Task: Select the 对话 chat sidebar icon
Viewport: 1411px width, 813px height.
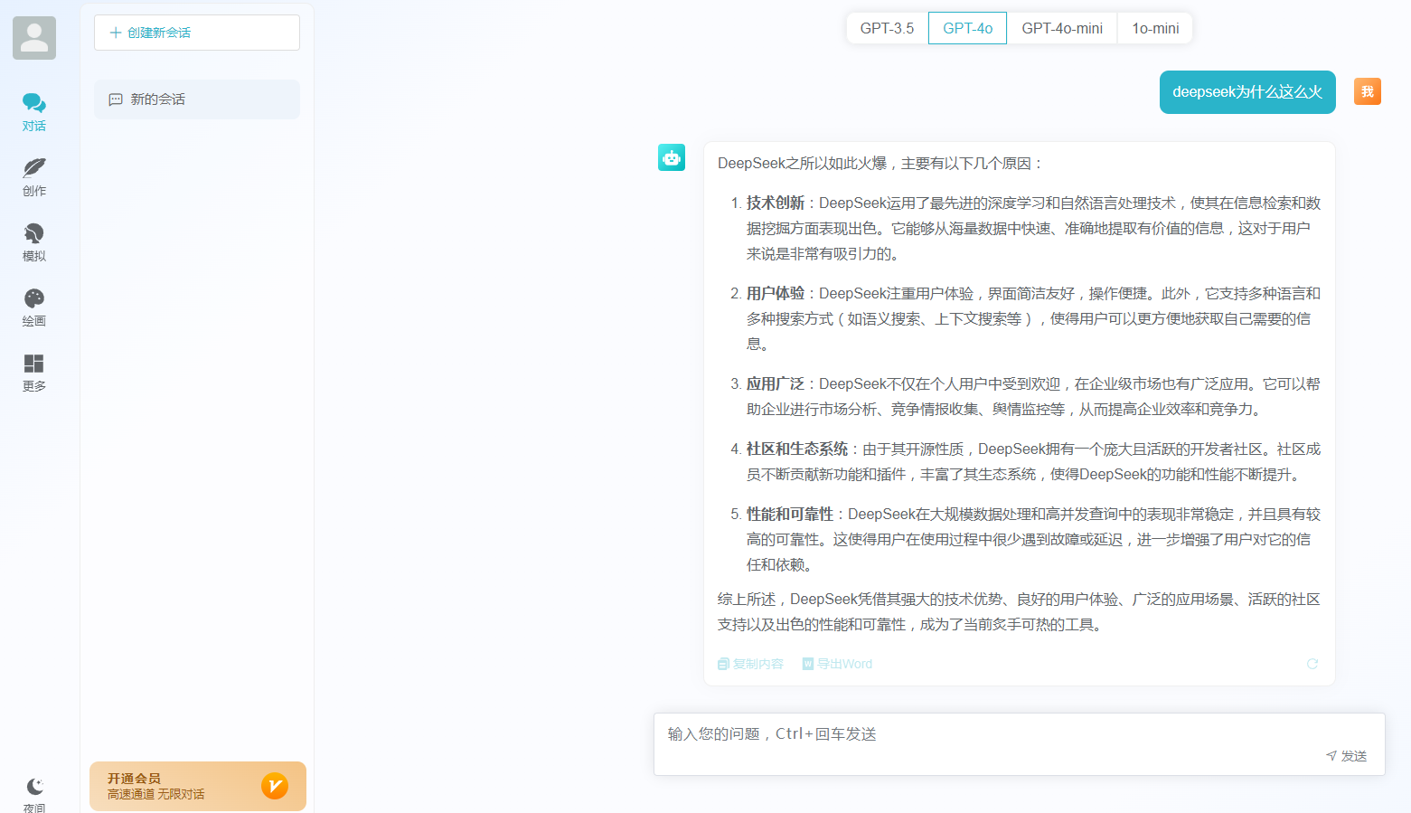Action: [34, 112]
